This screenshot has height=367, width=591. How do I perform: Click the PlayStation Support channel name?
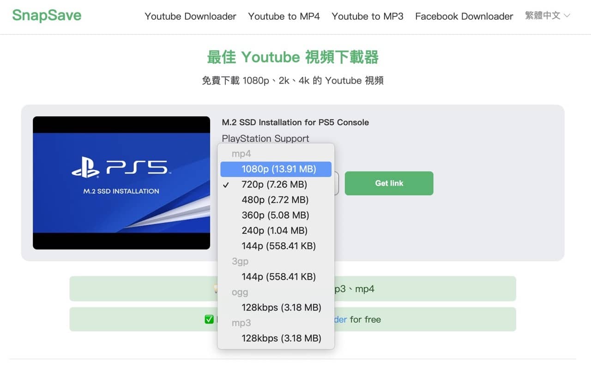coord(265,138)
